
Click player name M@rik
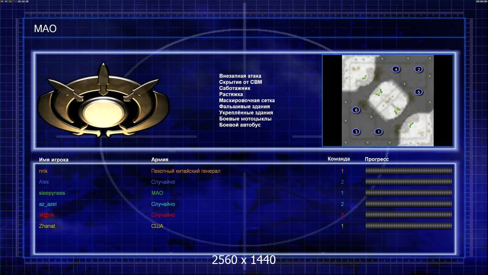(x=47, y=215)
